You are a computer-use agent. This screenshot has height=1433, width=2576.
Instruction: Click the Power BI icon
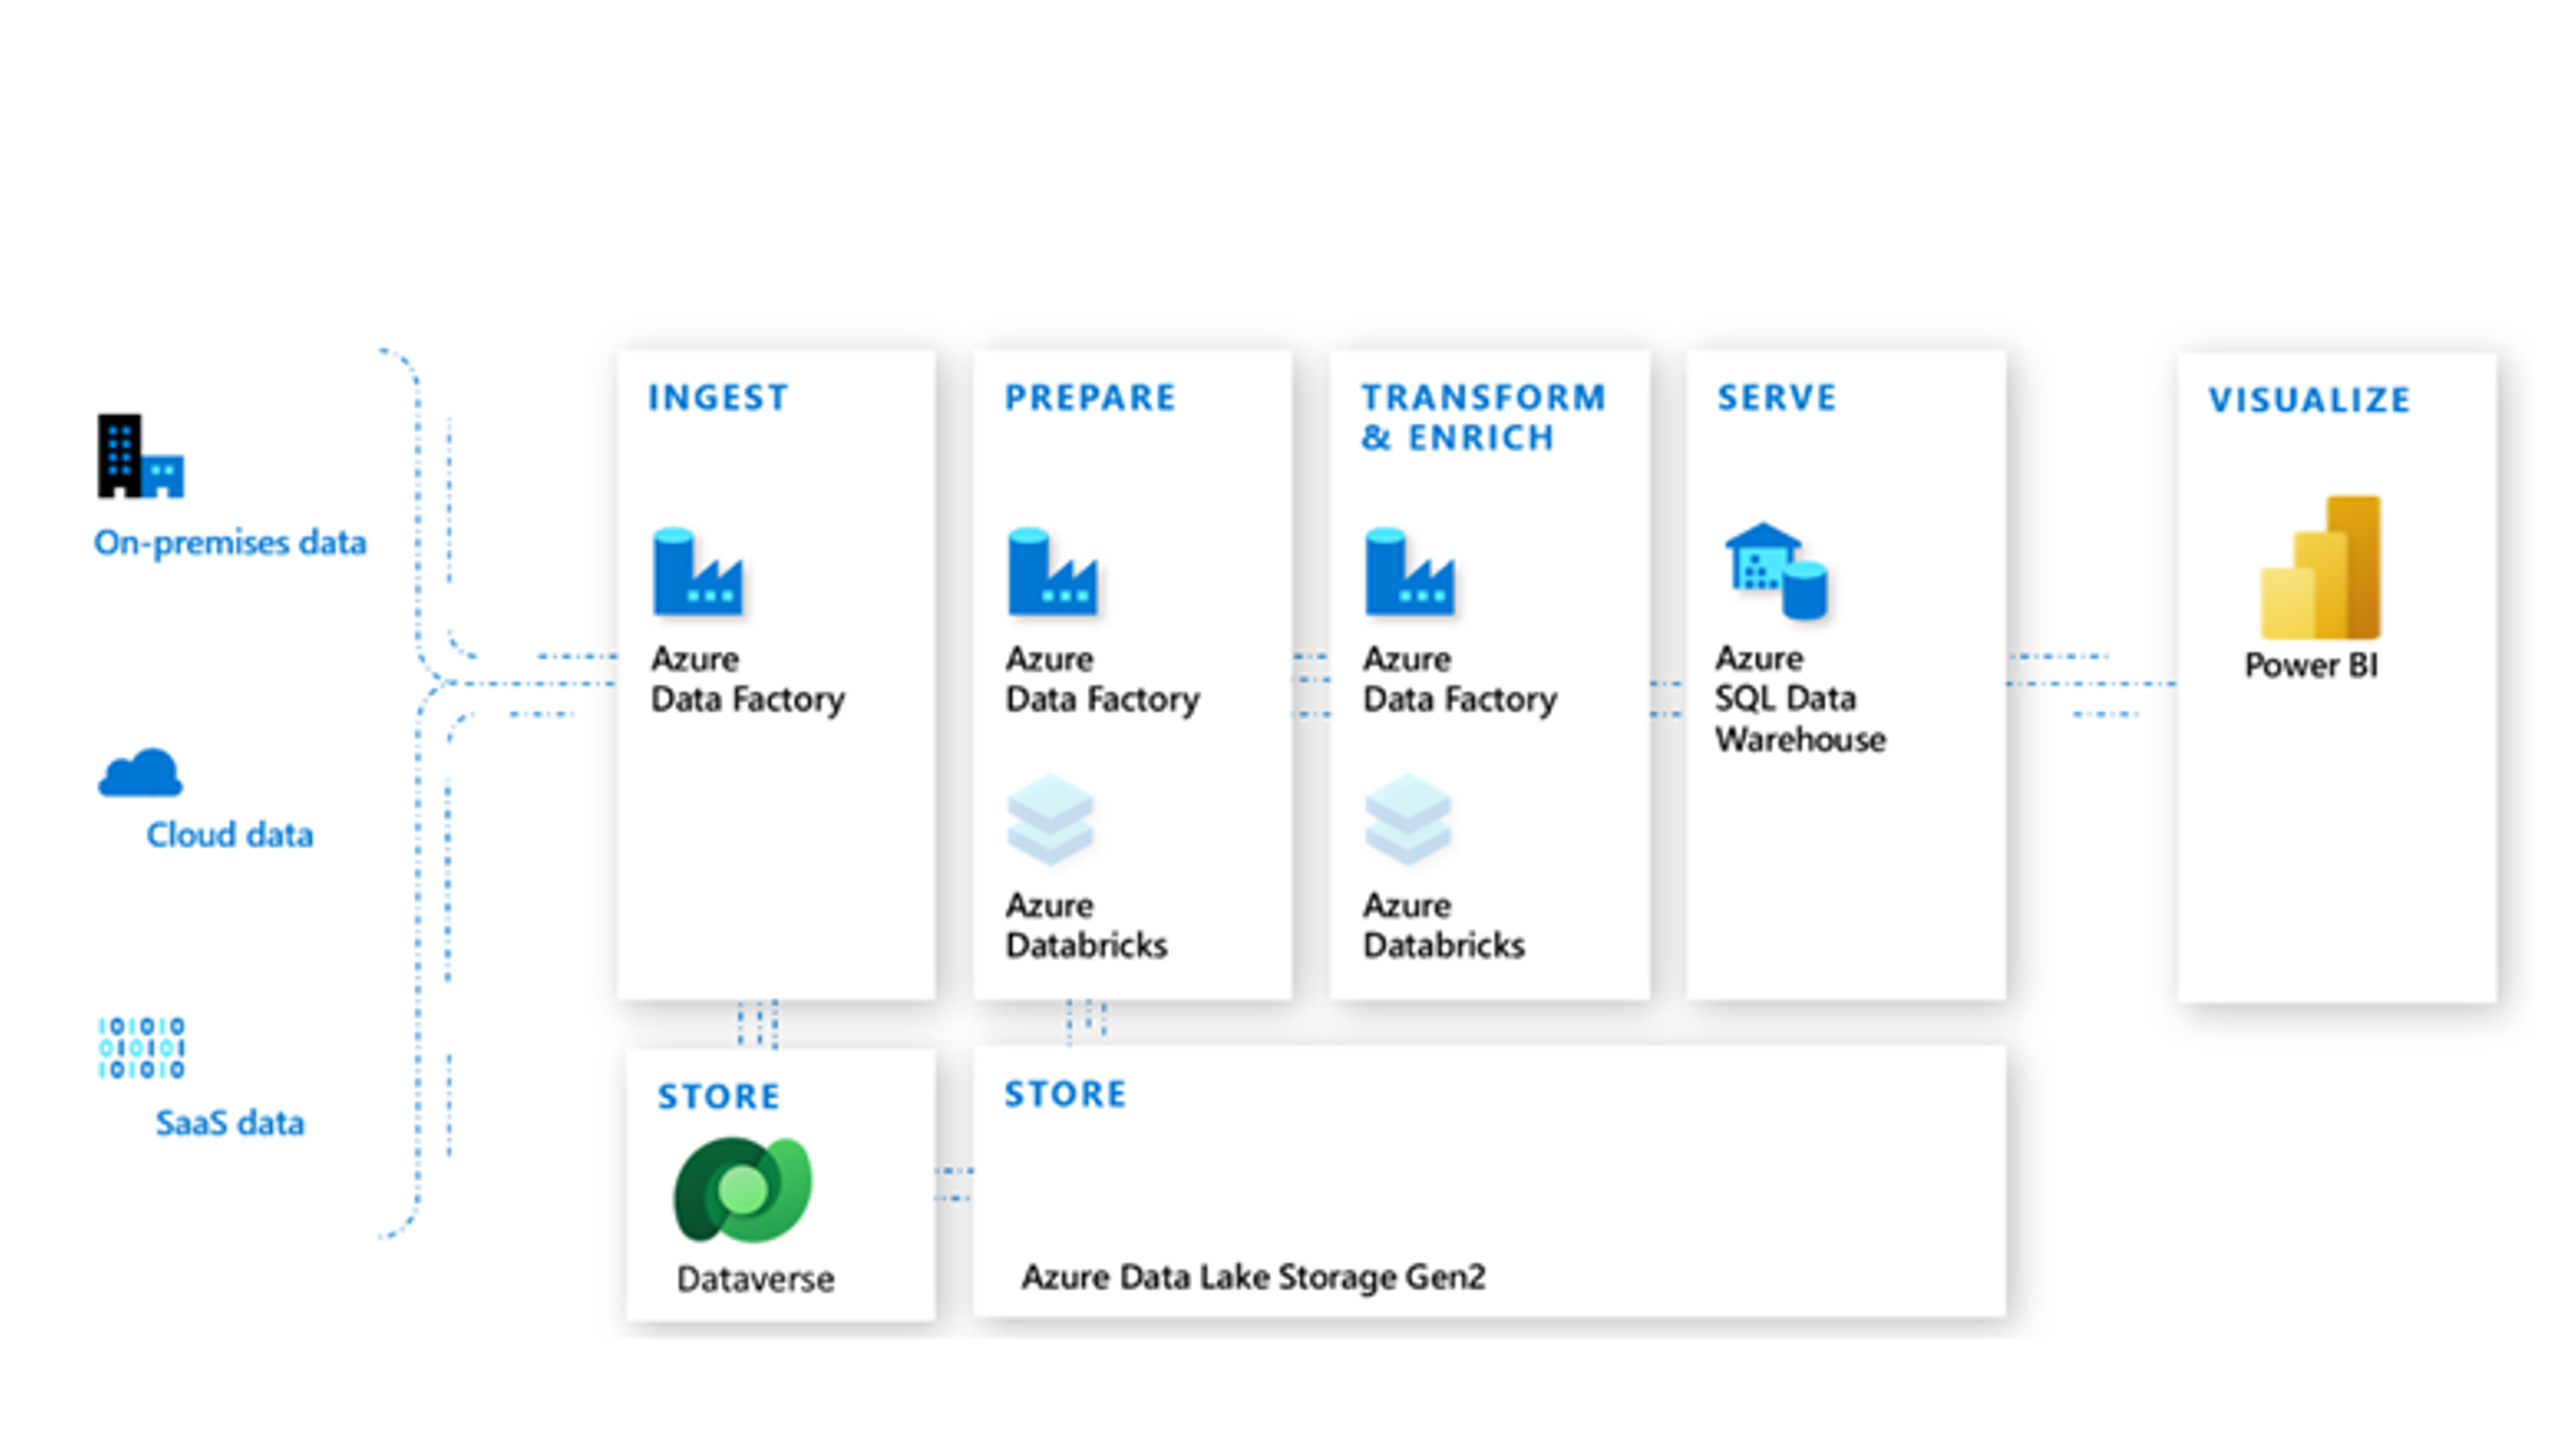coord(2321,567)
